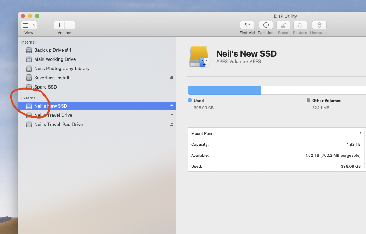Click the Neils Photography Library disk icon
The width and height of the screenshot is (366, 234).
point(29,68)
